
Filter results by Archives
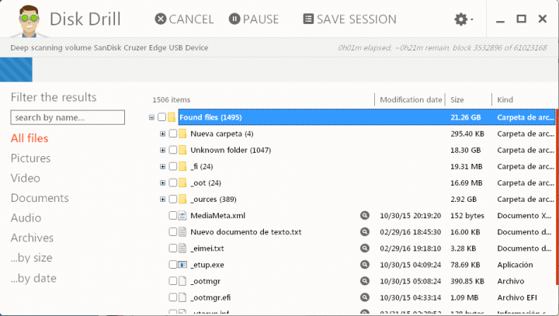click(32, 238)
